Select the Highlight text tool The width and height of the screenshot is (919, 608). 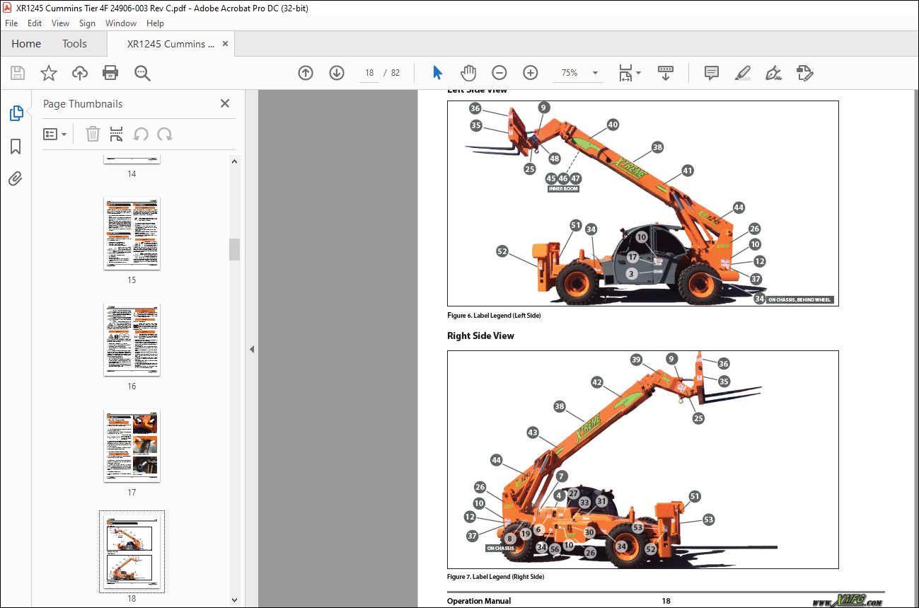(743, 73)
